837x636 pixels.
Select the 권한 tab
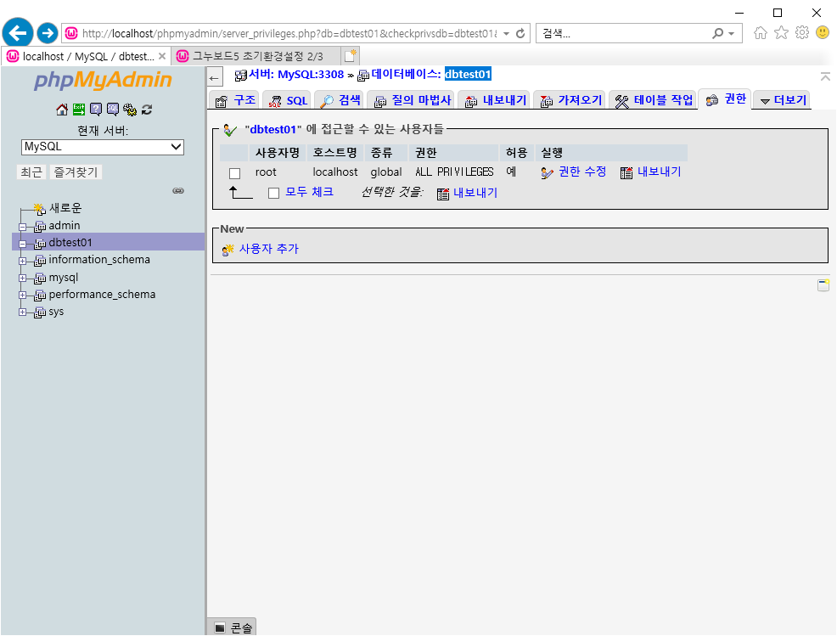726,98
